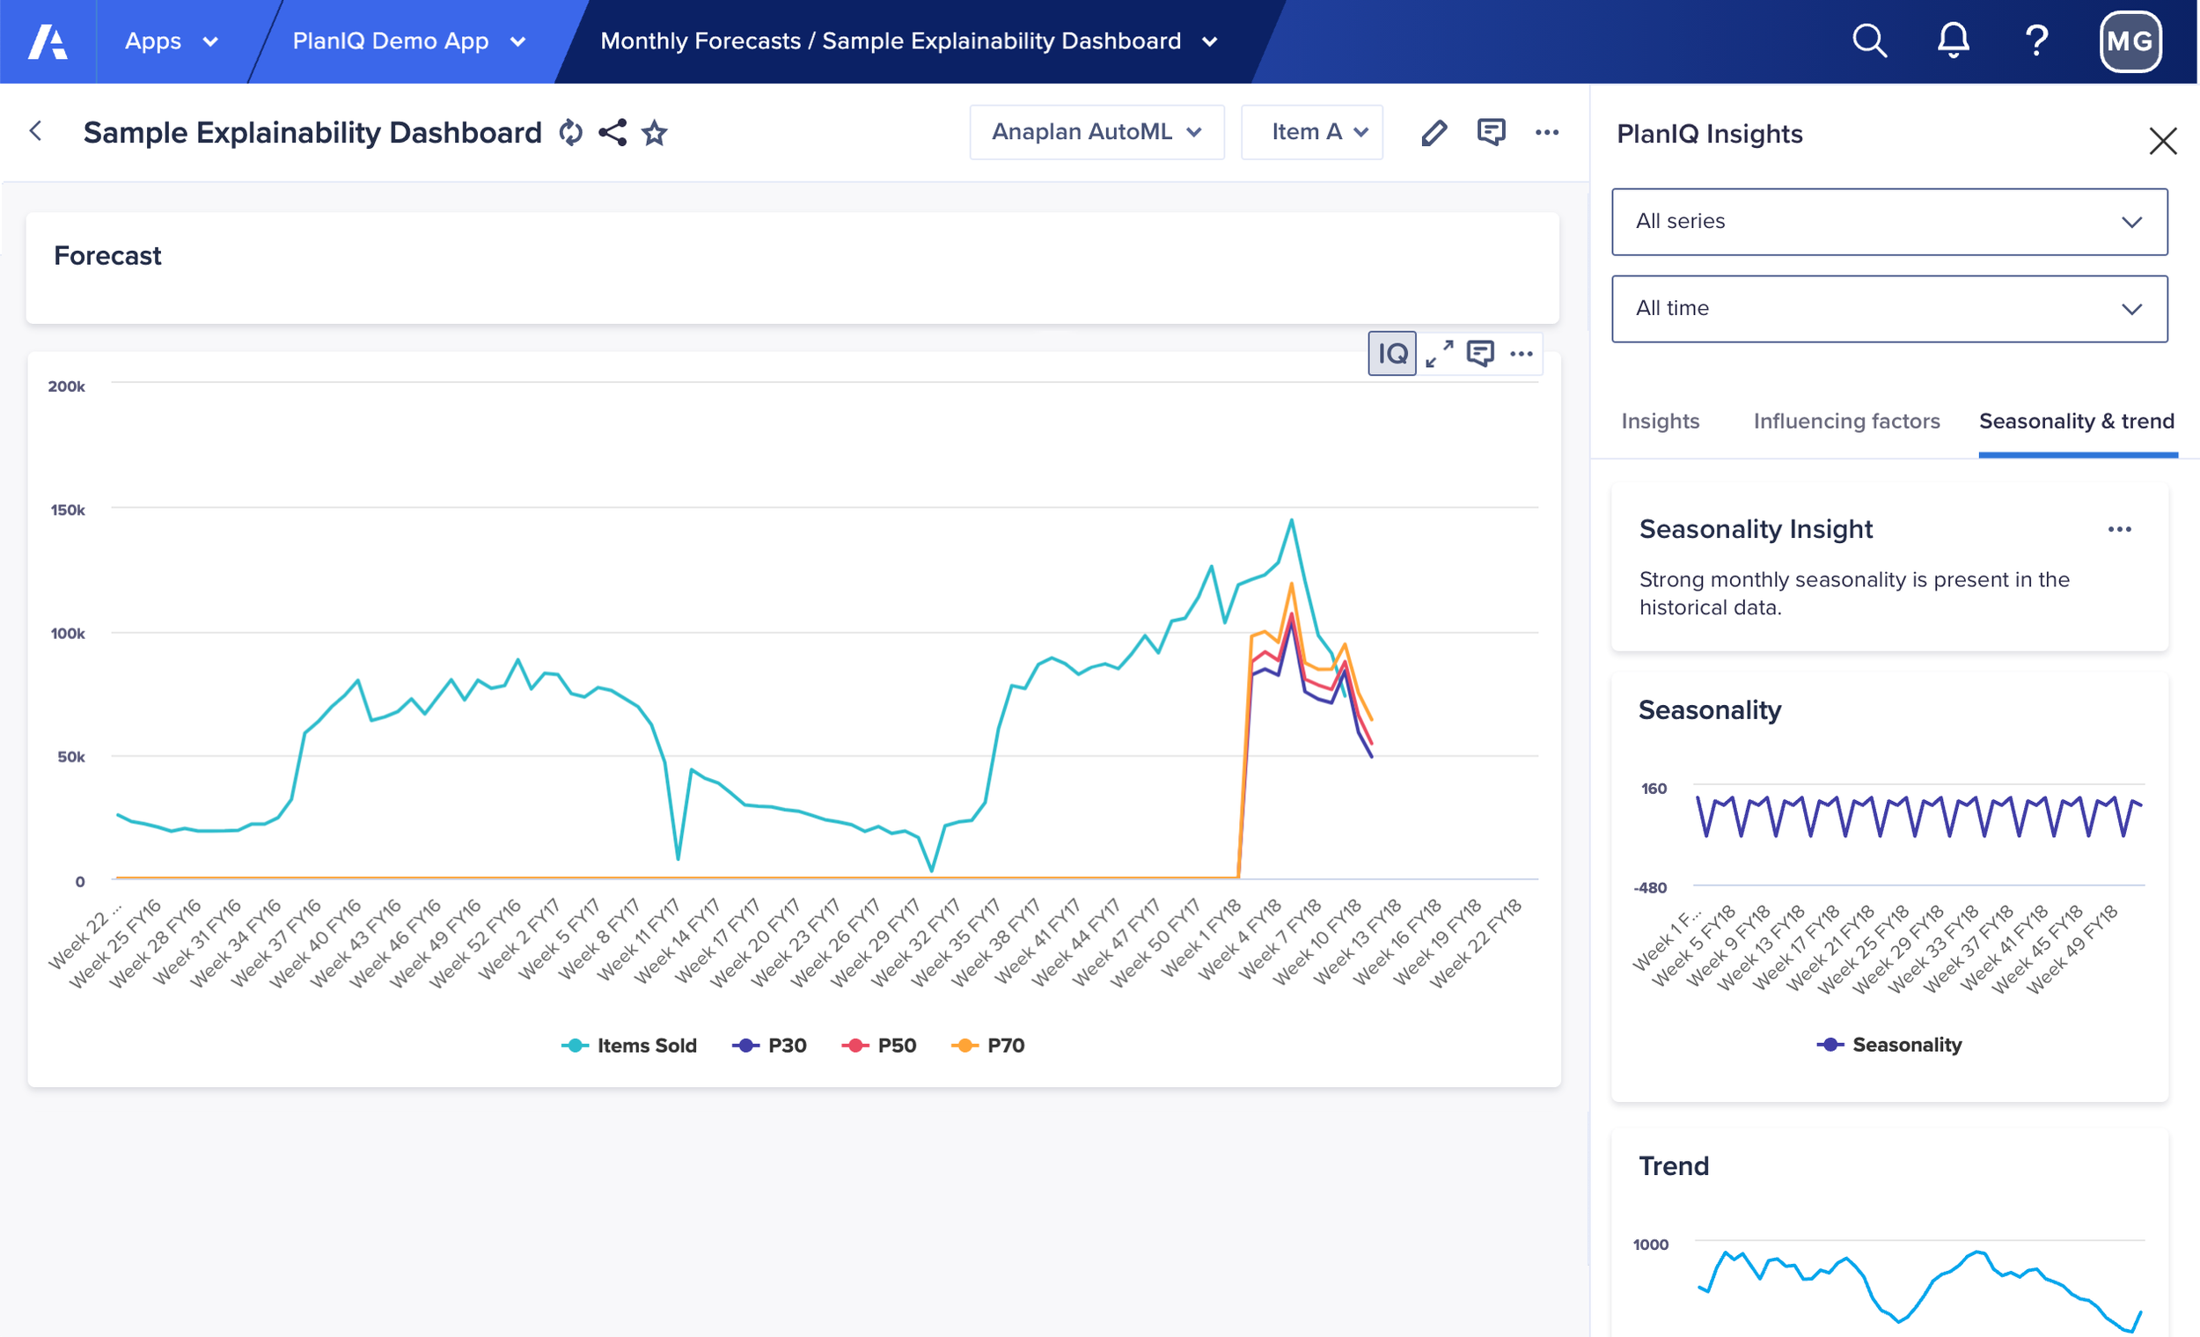
Task: Toggle P70 series in chart legend
Action: pos(988,1045)
